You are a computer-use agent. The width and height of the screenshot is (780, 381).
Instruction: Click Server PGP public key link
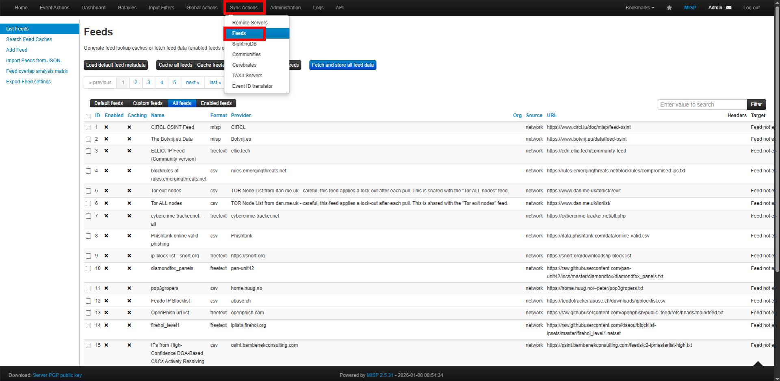click(57, 375)
